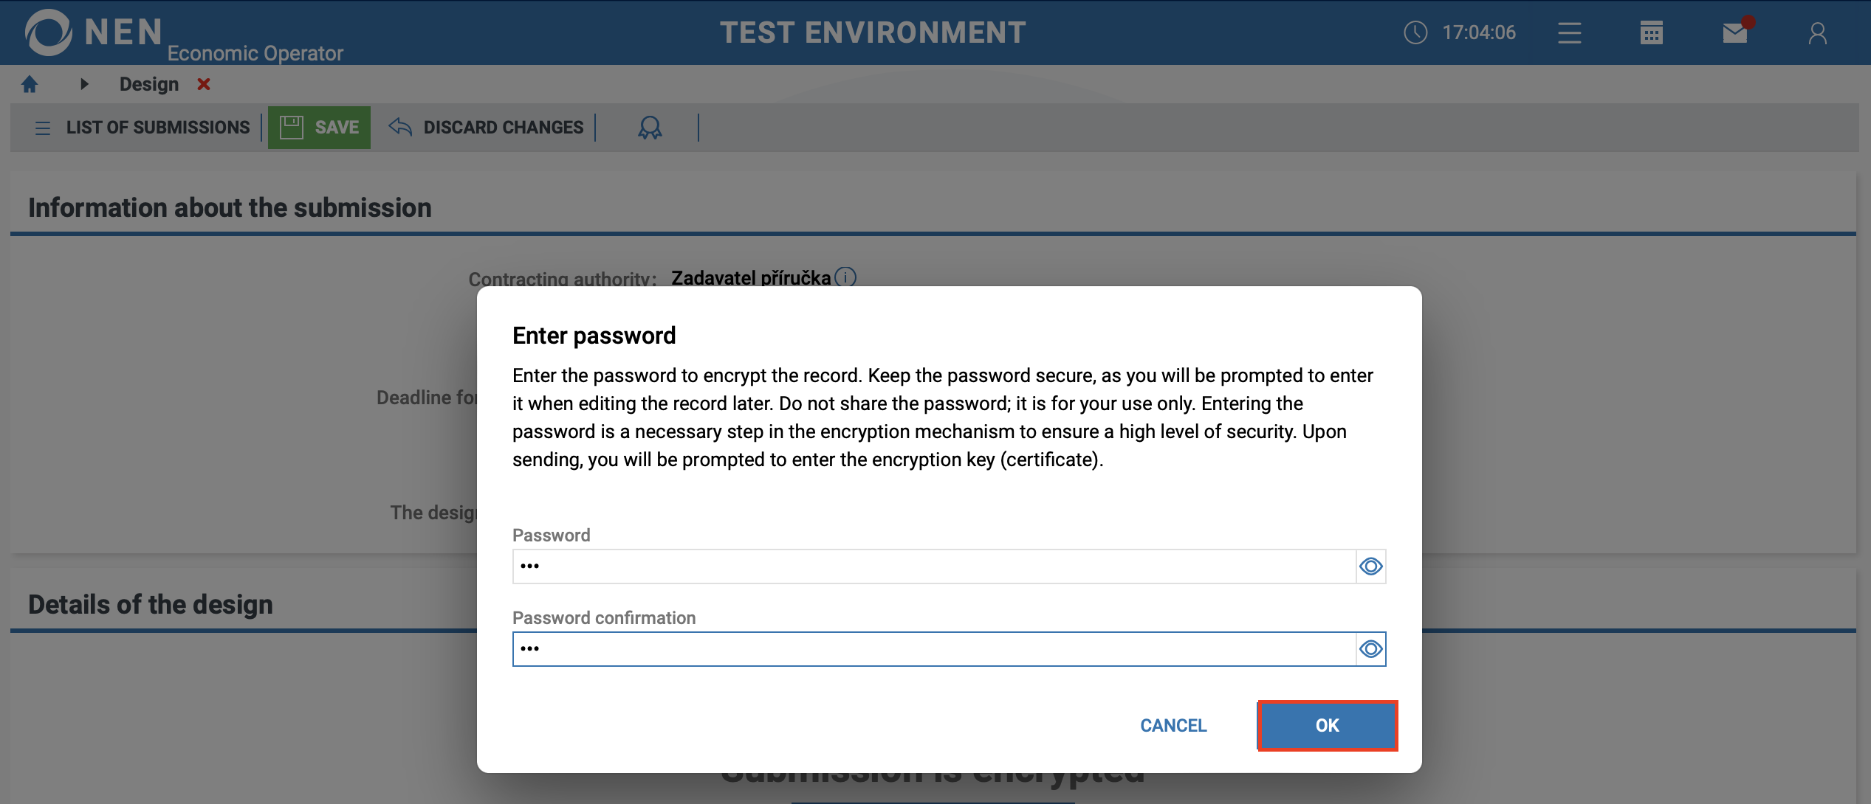Cancel the Enter password dialog
The width and height of the screenshot is (1871, 804).
1173,726
